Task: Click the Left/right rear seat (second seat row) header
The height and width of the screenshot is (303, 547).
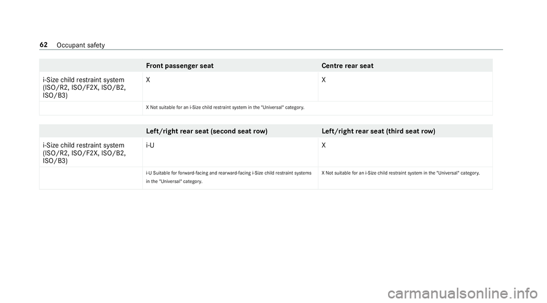Action: coord(207,131)
